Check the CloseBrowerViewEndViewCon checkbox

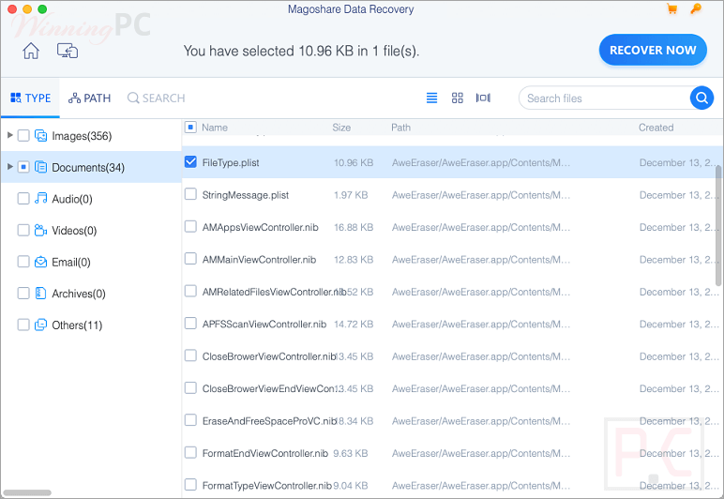tap(190, 387)
